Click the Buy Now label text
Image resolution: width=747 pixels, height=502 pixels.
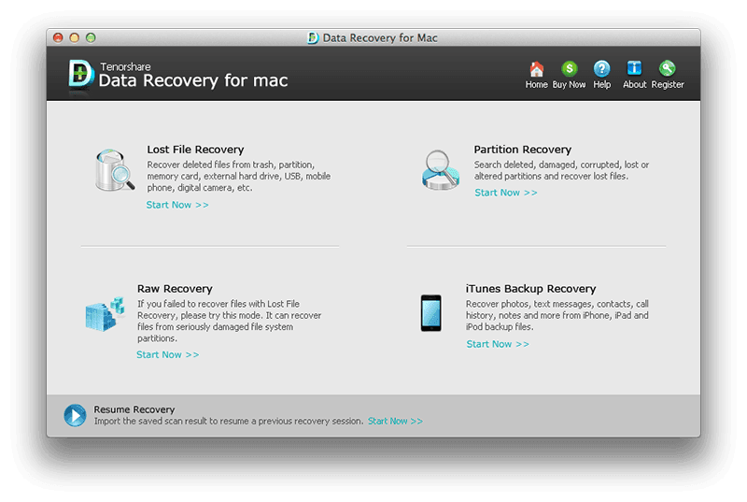pyautogui.click(x=569, y=84)
